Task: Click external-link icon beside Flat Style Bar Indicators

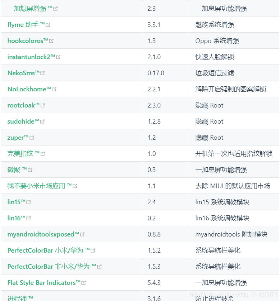Action: coord(84,283)
